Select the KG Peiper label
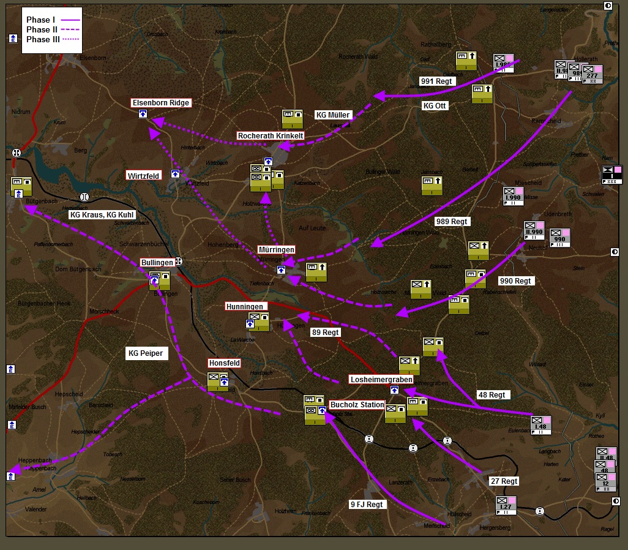628x550 pixels. pyautogui.click(x=146, y=353)
